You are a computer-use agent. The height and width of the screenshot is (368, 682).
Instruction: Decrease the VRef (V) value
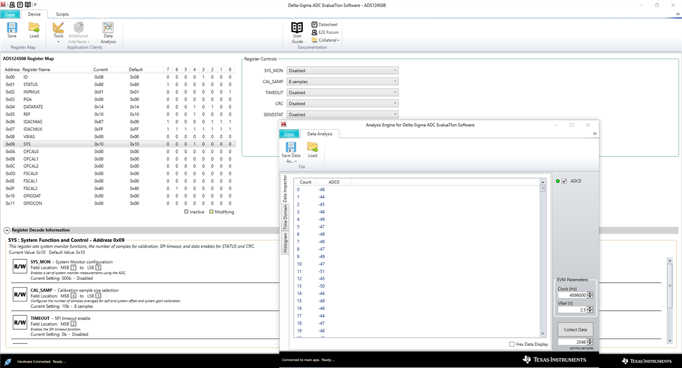590,311
